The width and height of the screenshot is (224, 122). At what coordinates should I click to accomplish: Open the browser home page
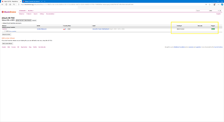click(10, 5)
